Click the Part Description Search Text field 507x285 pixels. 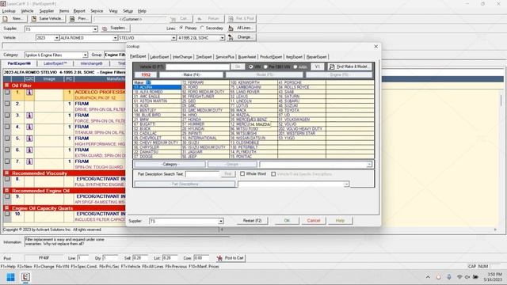pos(203,174)
